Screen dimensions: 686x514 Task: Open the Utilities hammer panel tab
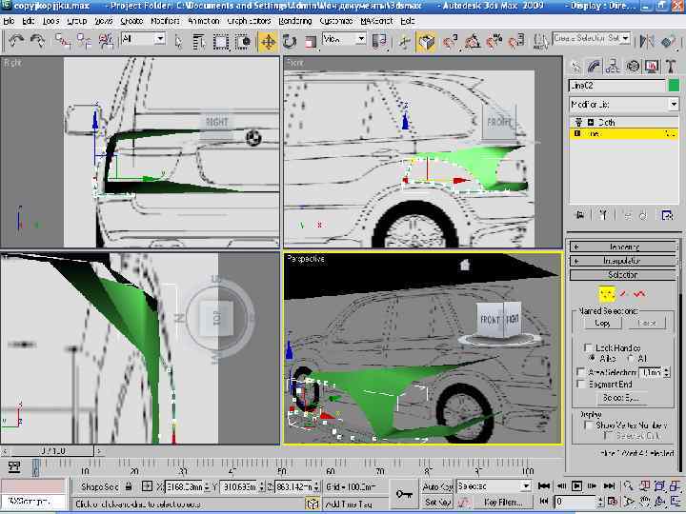coord(671,66)
